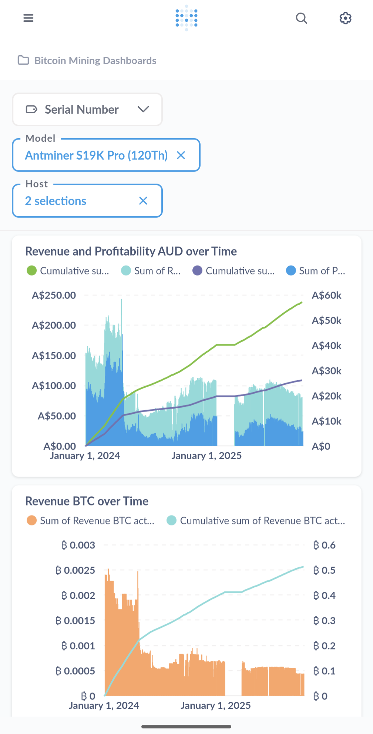Open the settings gear icon
The width and height of the screenshot is (373, 734).
(x=345, y=18)
